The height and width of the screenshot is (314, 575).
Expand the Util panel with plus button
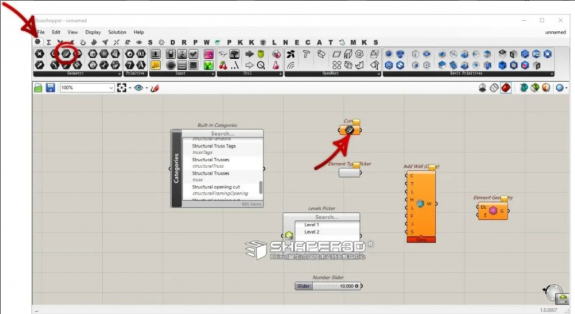click(281, 74)
